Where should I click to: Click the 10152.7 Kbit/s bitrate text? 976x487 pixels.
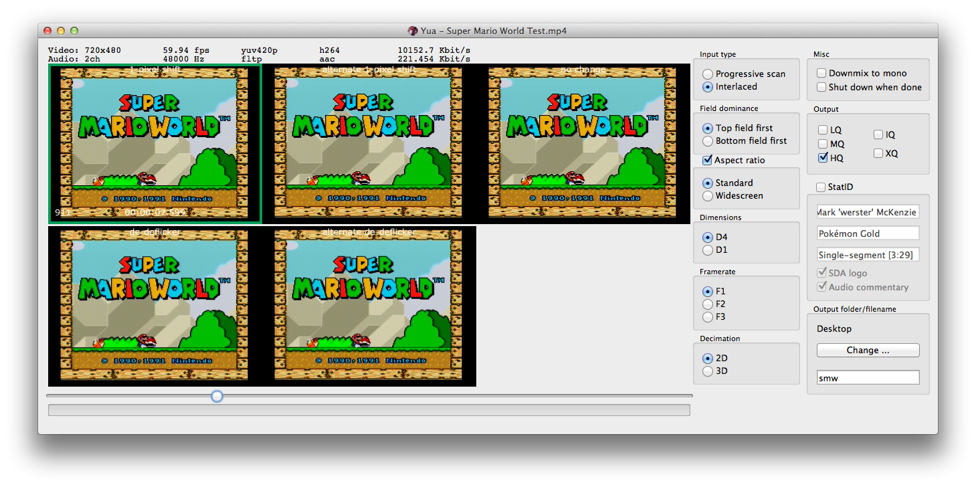point(434,50)
